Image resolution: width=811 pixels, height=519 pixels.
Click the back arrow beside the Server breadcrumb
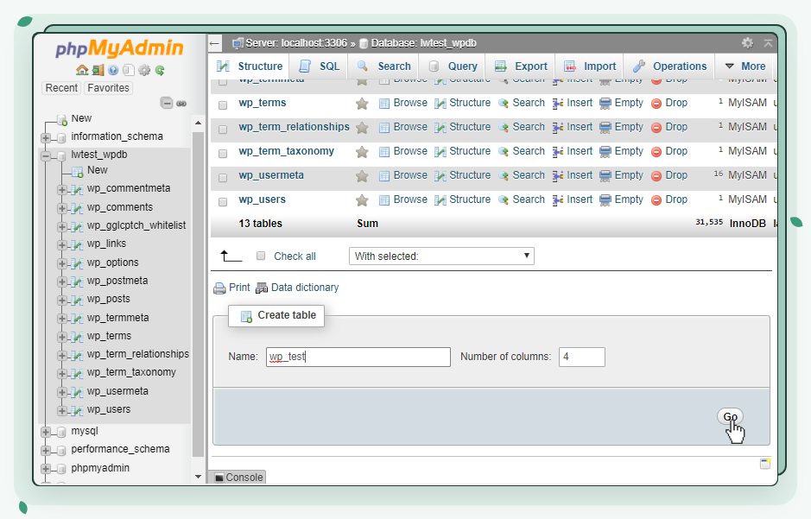click(x=215, y=43)
